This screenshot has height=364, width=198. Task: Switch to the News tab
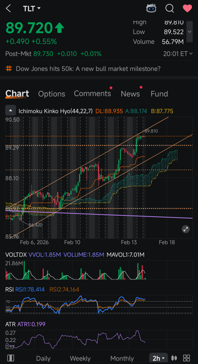(130, 94)
